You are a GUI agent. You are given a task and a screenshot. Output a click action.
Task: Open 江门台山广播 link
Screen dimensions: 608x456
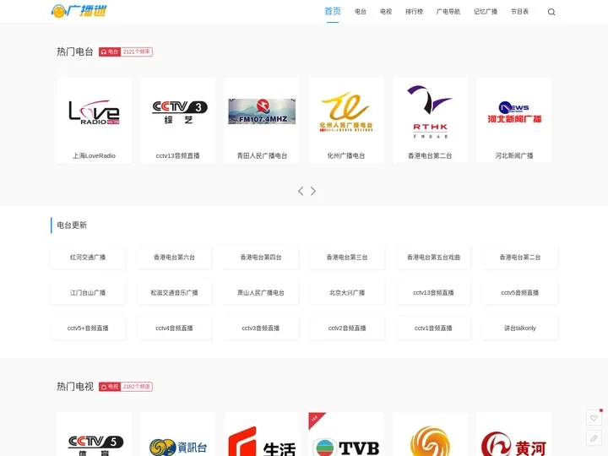[88, 293]
